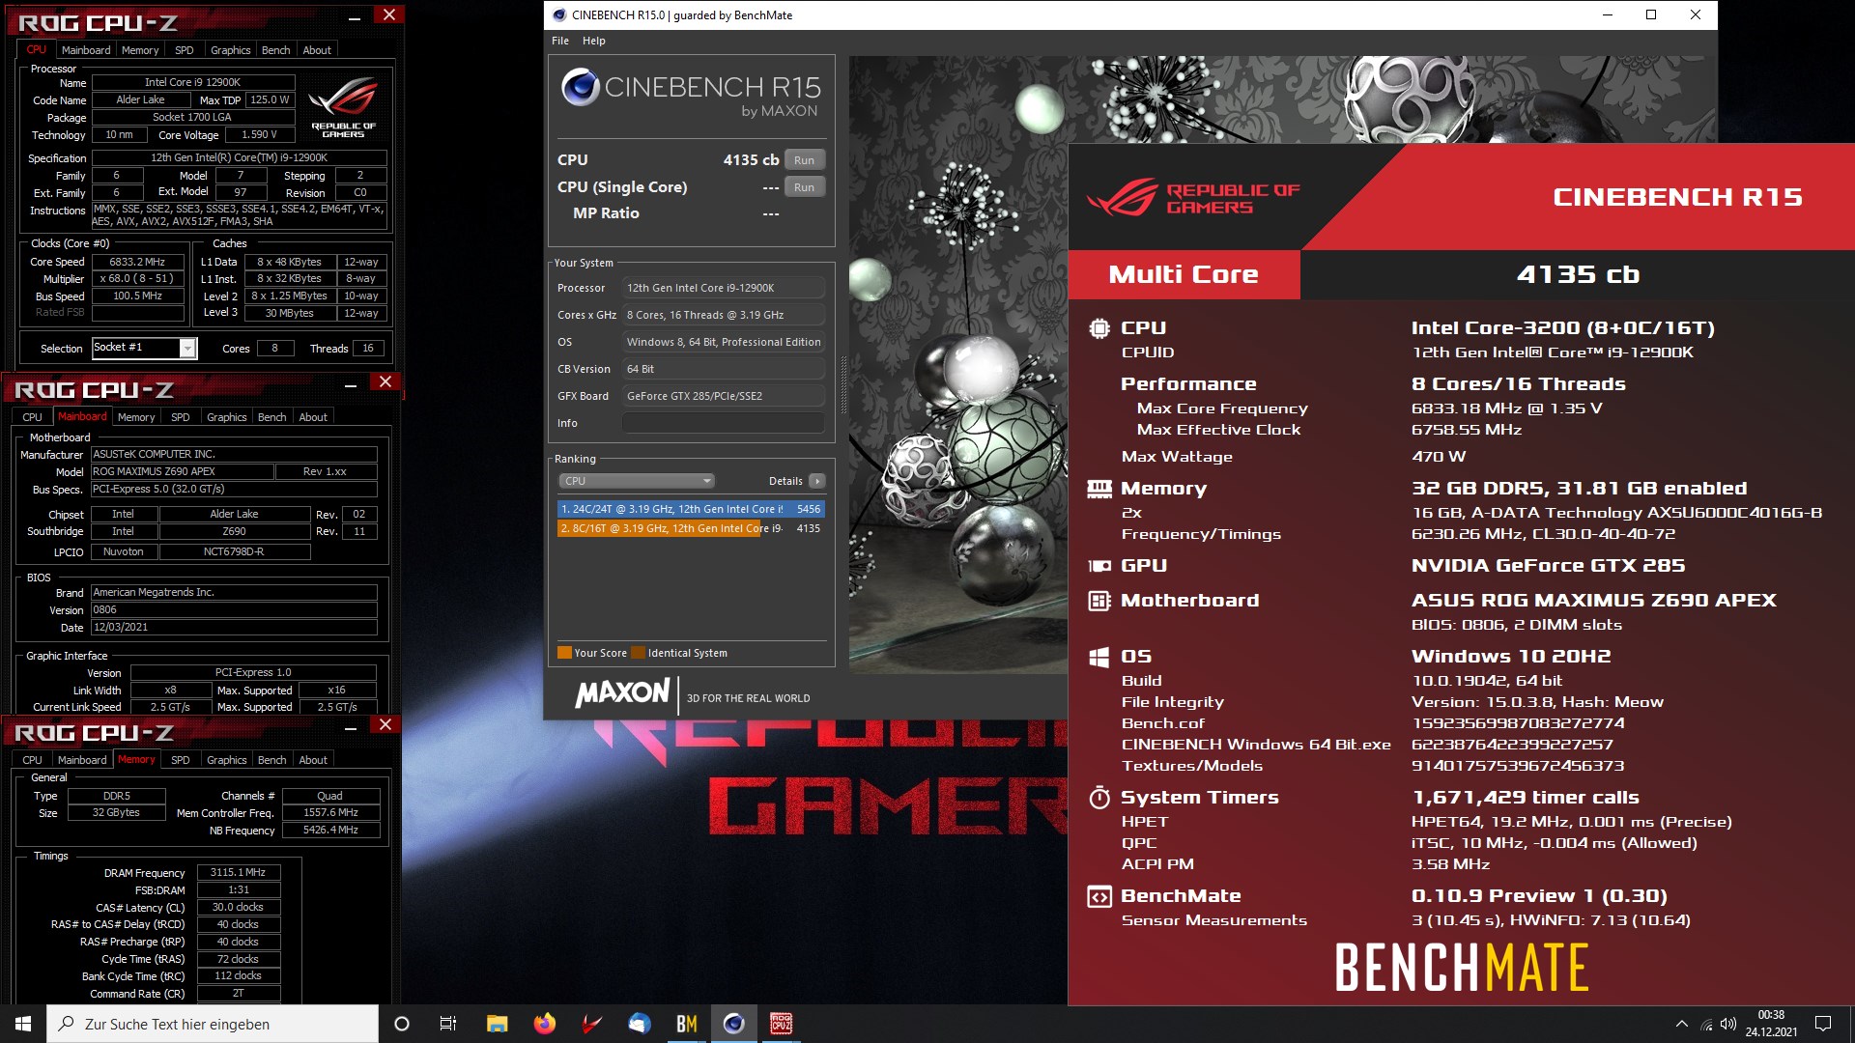The image size is (1855, 1043).
Task: Open the network tray icon
Action: pyautogui.click(x=1706, y=1024)
